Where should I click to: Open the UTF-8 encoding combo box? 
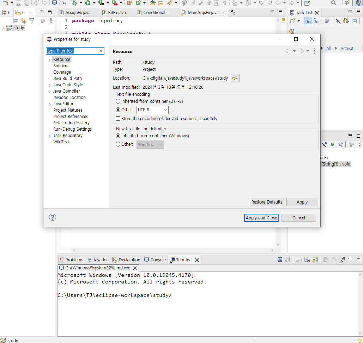pyautogui.click(x=152, y=110)
